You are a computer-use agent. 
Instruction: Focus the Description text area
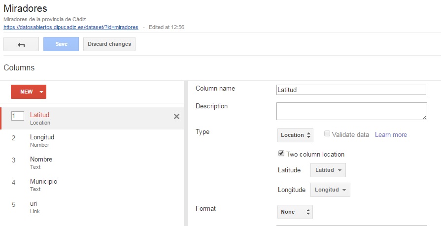351,111
